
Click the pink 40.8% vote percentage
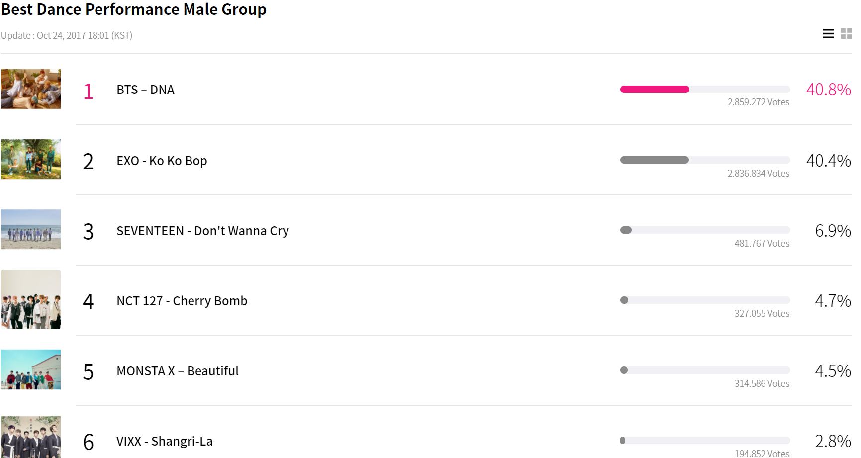coord(828,90)
